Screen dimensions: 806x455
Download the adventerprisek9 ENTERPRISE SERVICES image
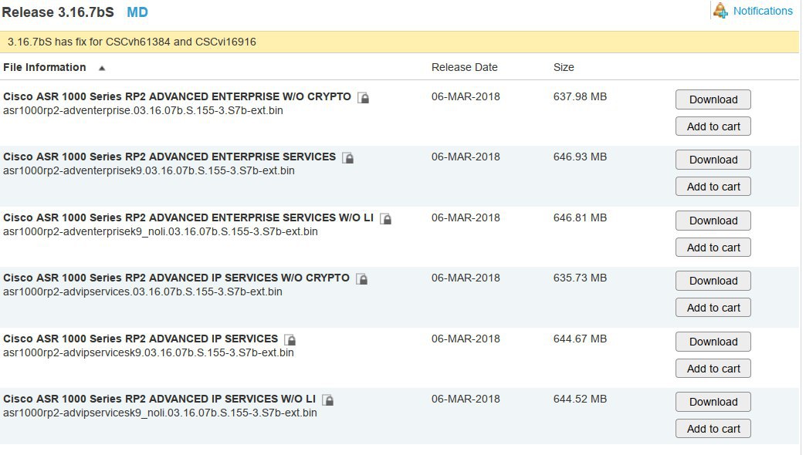(x=713, y=160)
